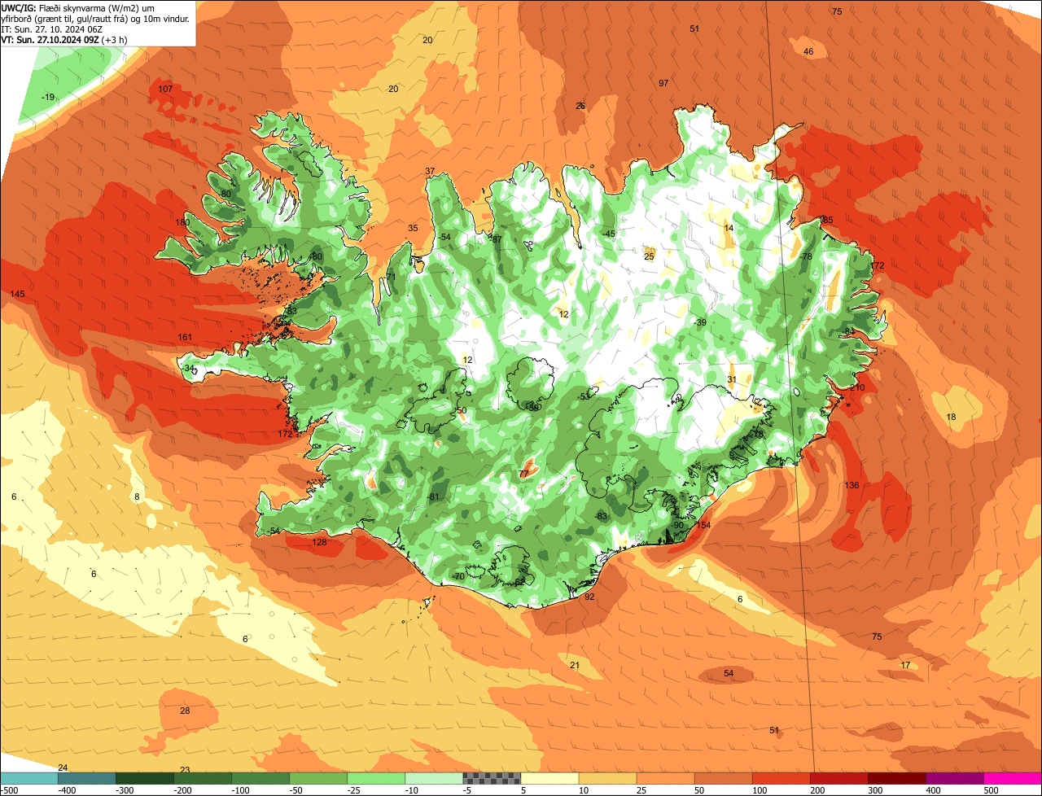
Task: Click the -500 legend label
Action: (x=10, y=790)
